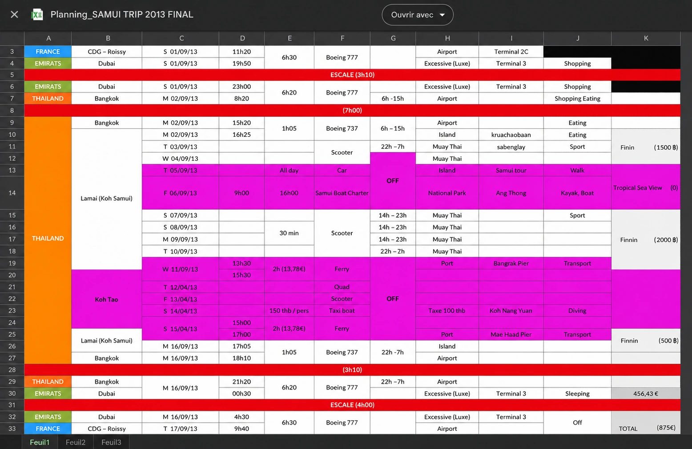Select column F header
Screen dimensions: 692x449
point(342,38)
